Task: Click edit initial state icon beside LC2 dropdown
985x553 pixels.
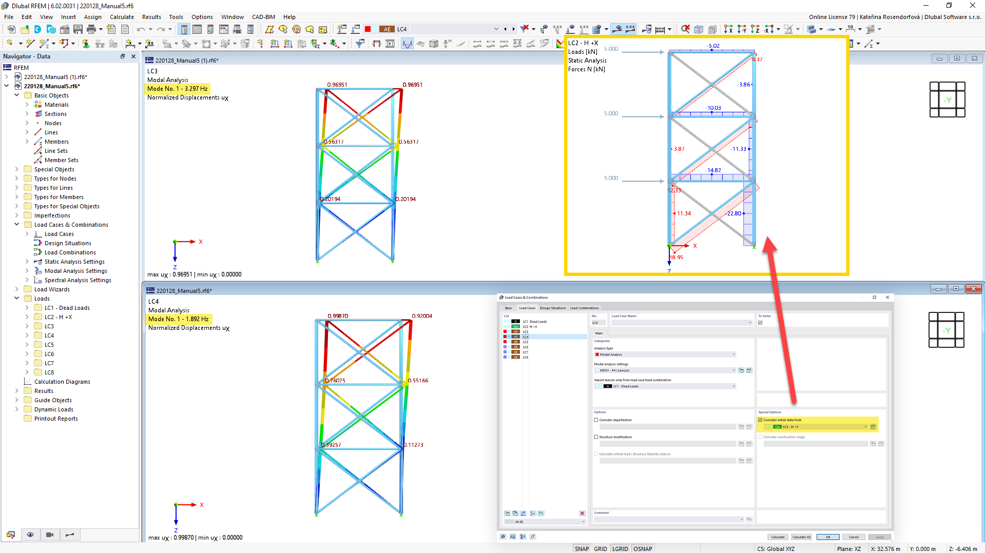Action: (873, 427)
